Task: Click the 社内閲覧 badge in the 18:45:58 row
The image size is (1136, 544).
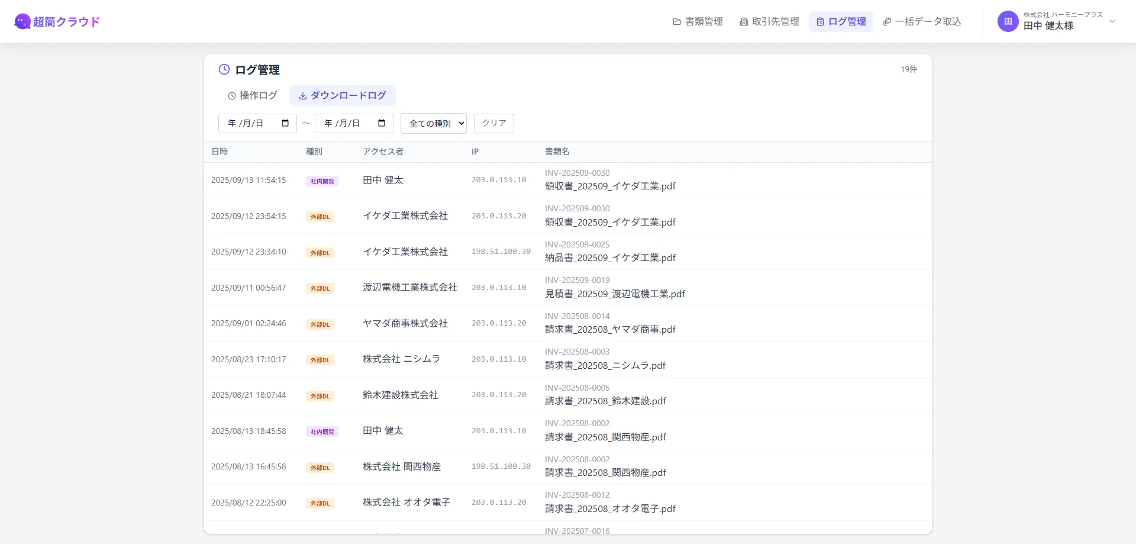Action: [322, 432]
